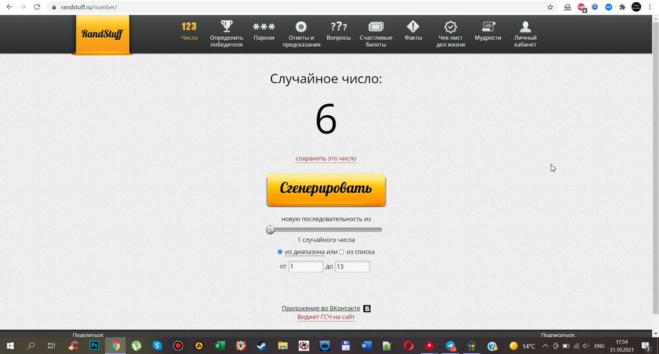Open the Chrome three-dot menu
The width and height of the screenshot is (659, 354).
click(x=650, y=7)
